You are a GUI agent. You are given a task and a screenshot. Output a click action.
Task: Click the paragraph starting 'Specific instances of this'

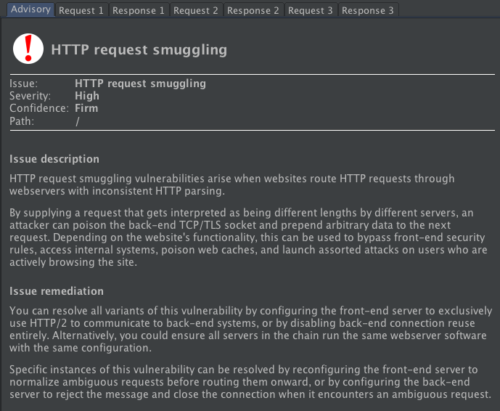[250, 382]
